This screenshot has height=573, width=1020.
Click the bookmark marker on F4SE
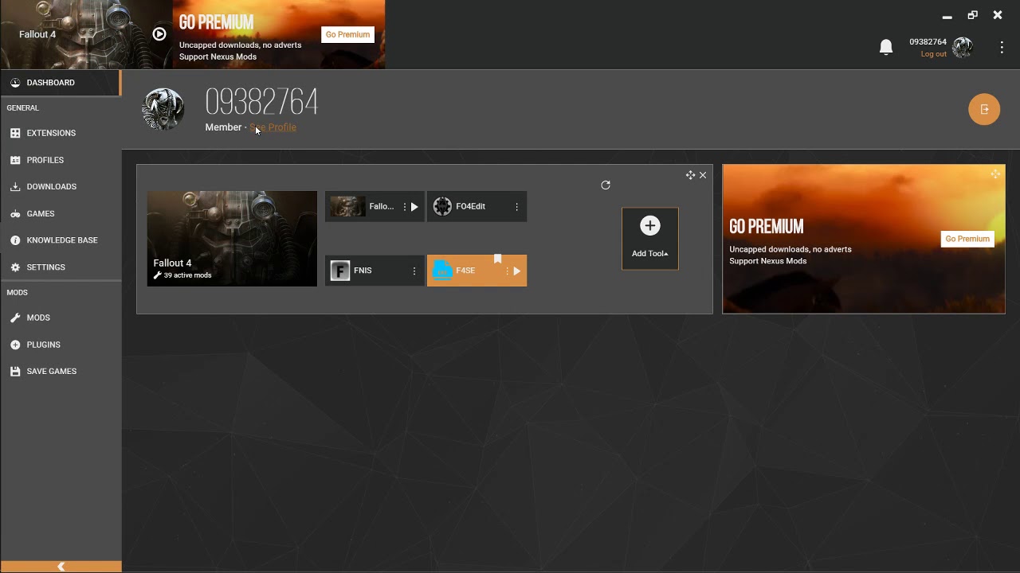498,259
